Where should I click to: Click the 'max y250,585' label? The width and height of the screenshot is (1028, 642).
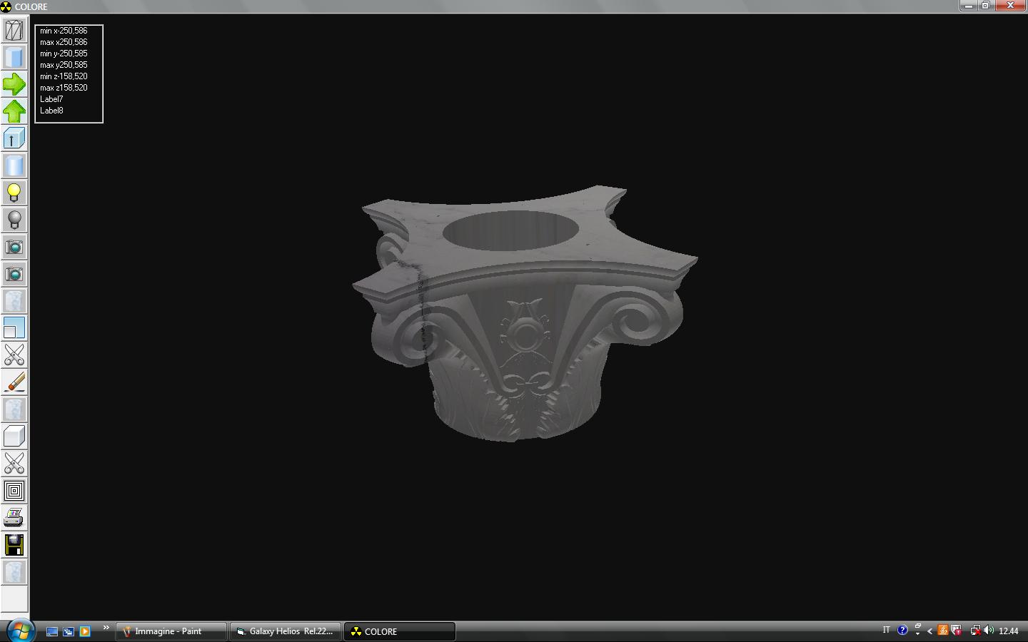click(64, 65)
